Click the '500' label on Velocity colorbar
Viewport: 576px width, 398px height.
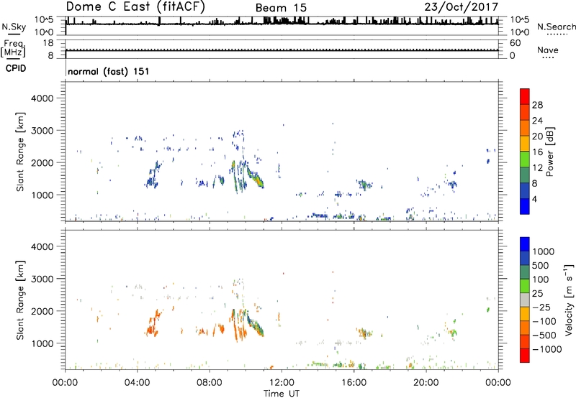click(x=540, y=266)
